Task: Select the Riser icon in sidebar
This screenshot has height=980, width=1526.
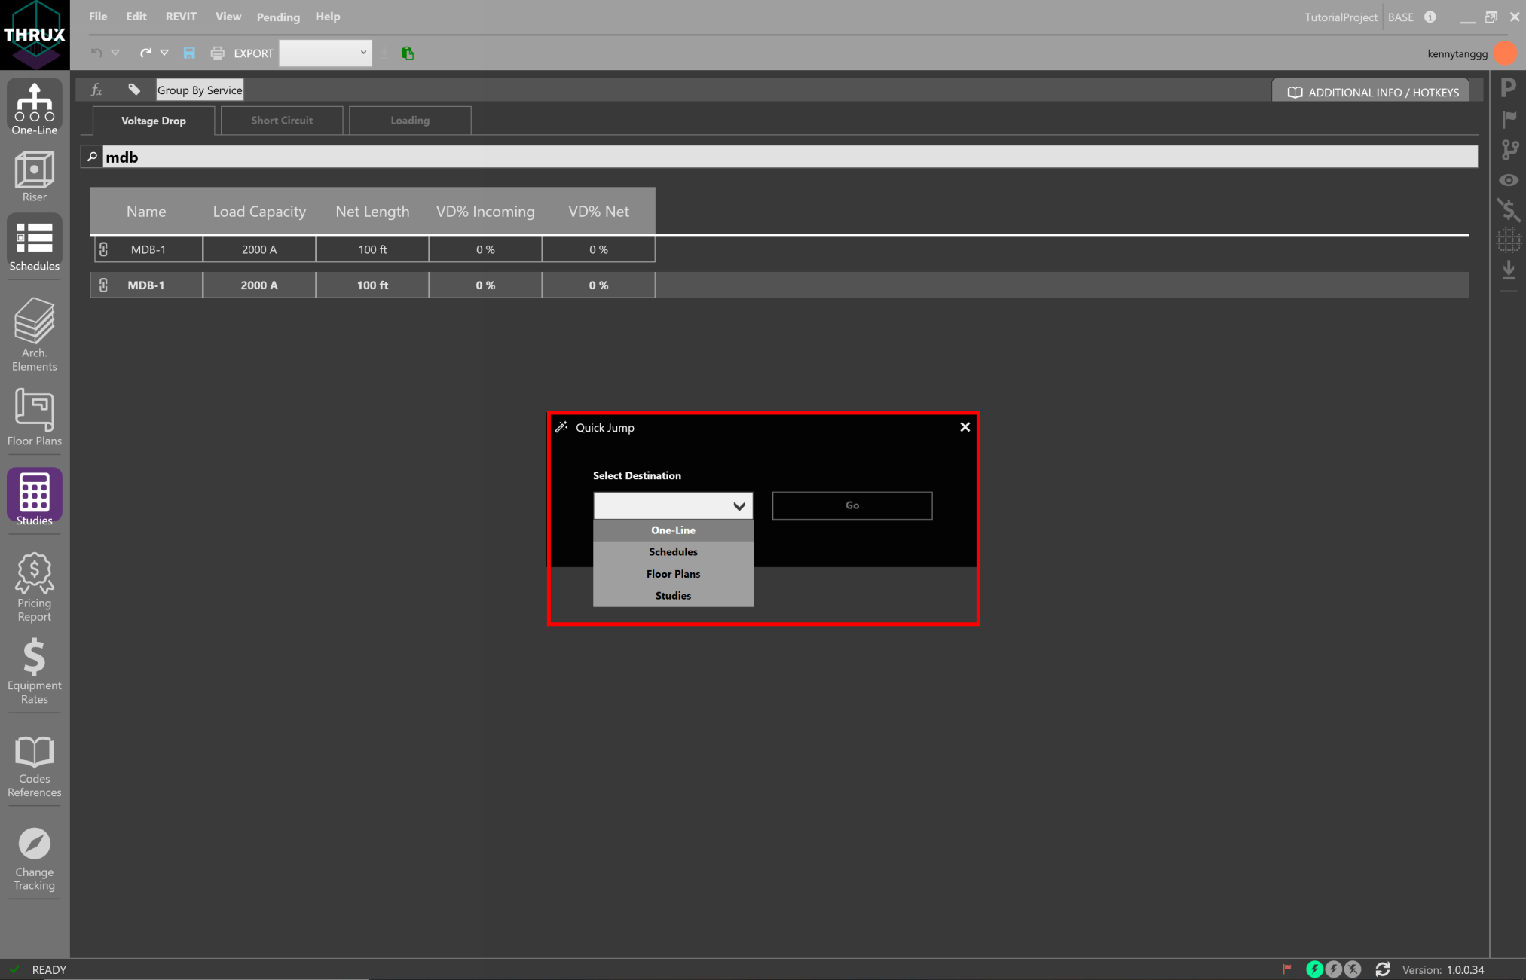Action: [34, 176]
